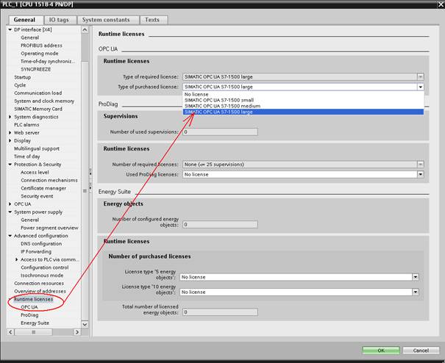445x363 pixels.
Task: Open 'Type of purchased license' dropdown arrow
Action: [420, 87]
